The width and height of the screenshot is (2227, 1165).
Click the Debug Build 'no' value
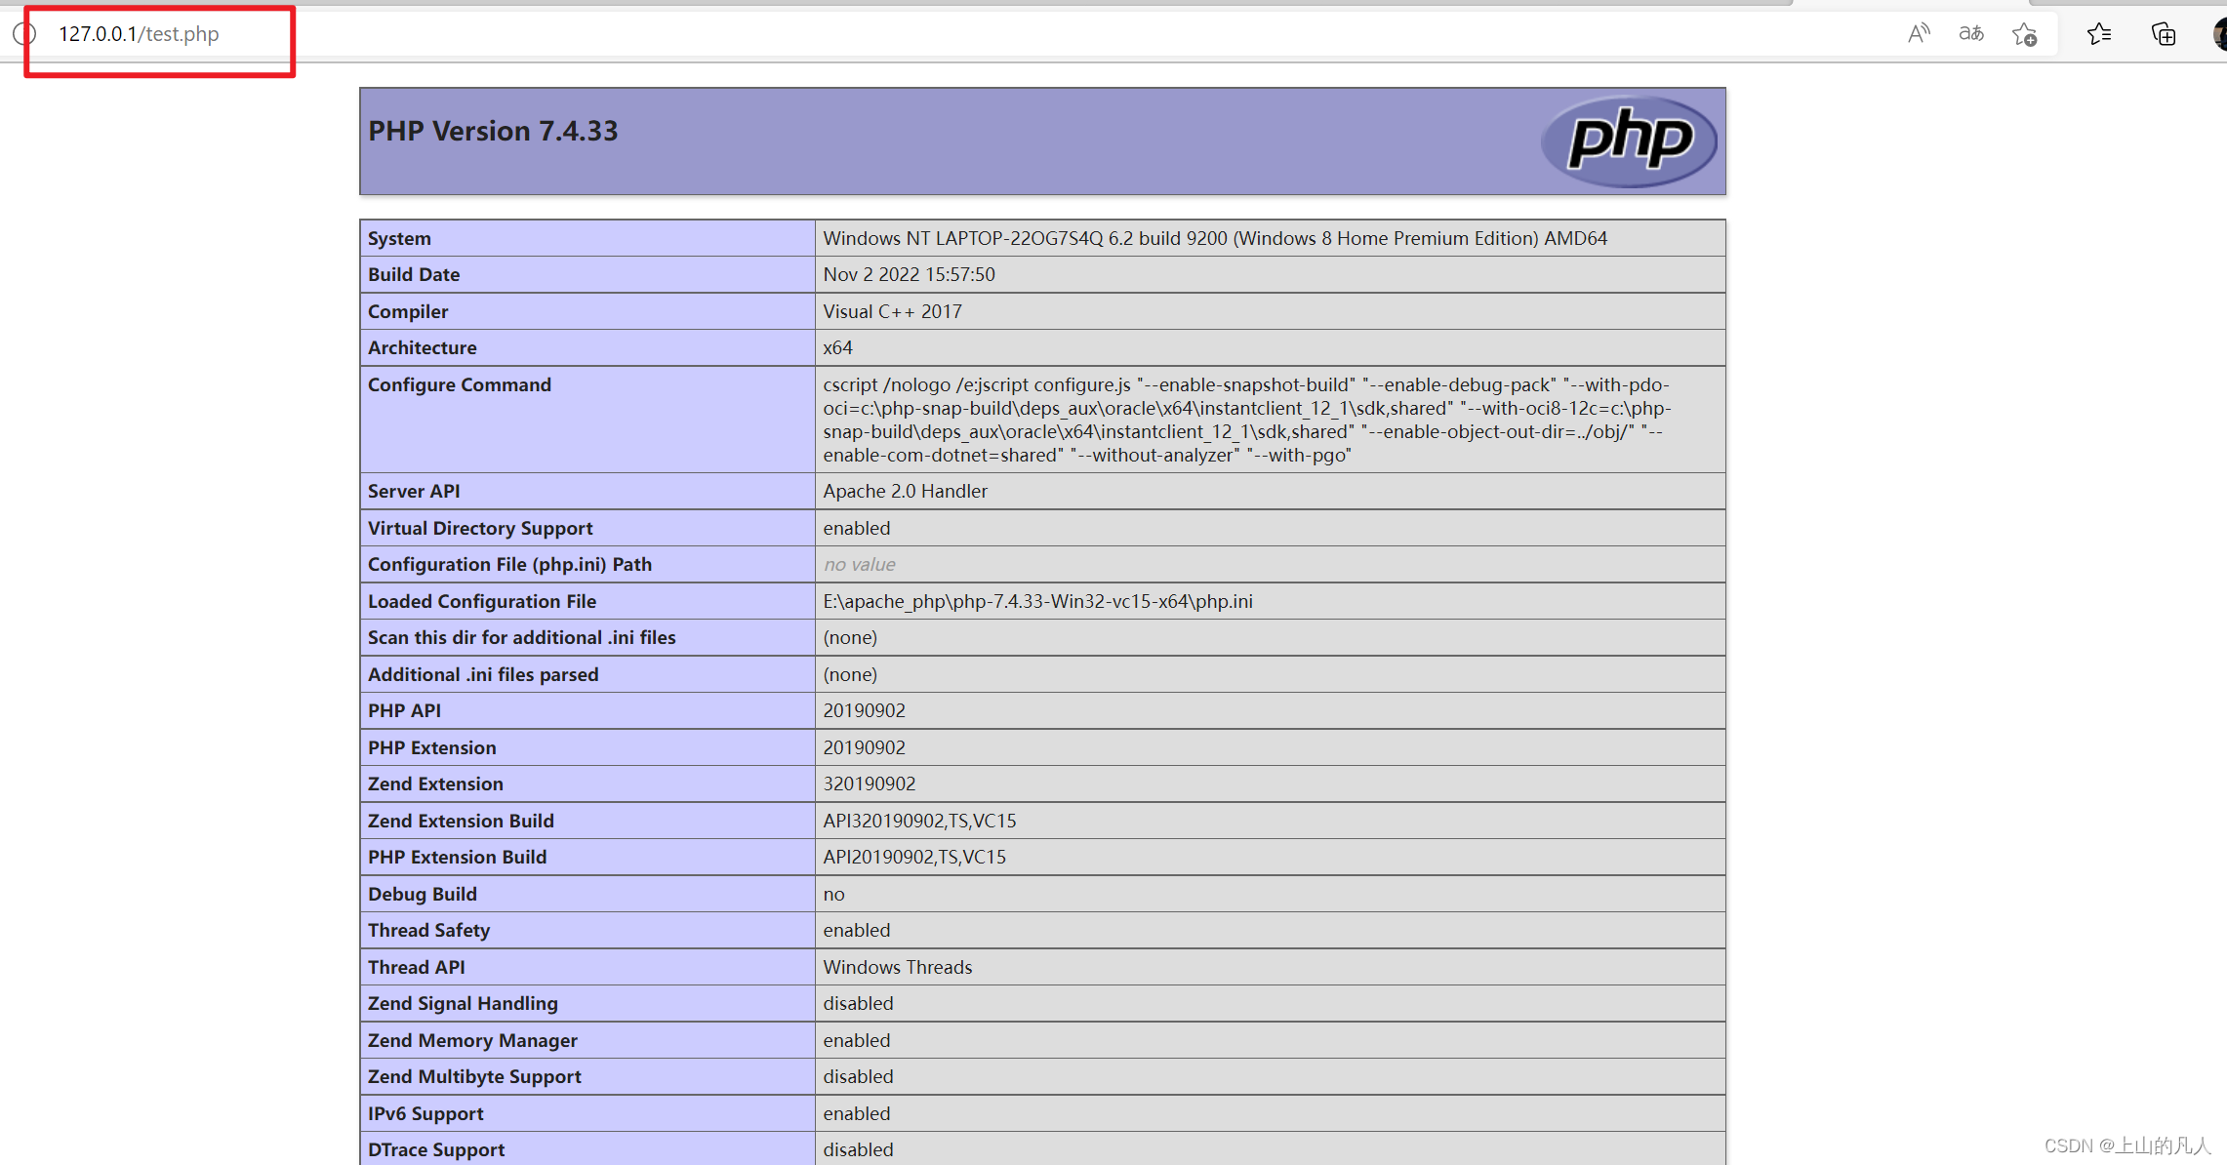click(x=833, y=894)
